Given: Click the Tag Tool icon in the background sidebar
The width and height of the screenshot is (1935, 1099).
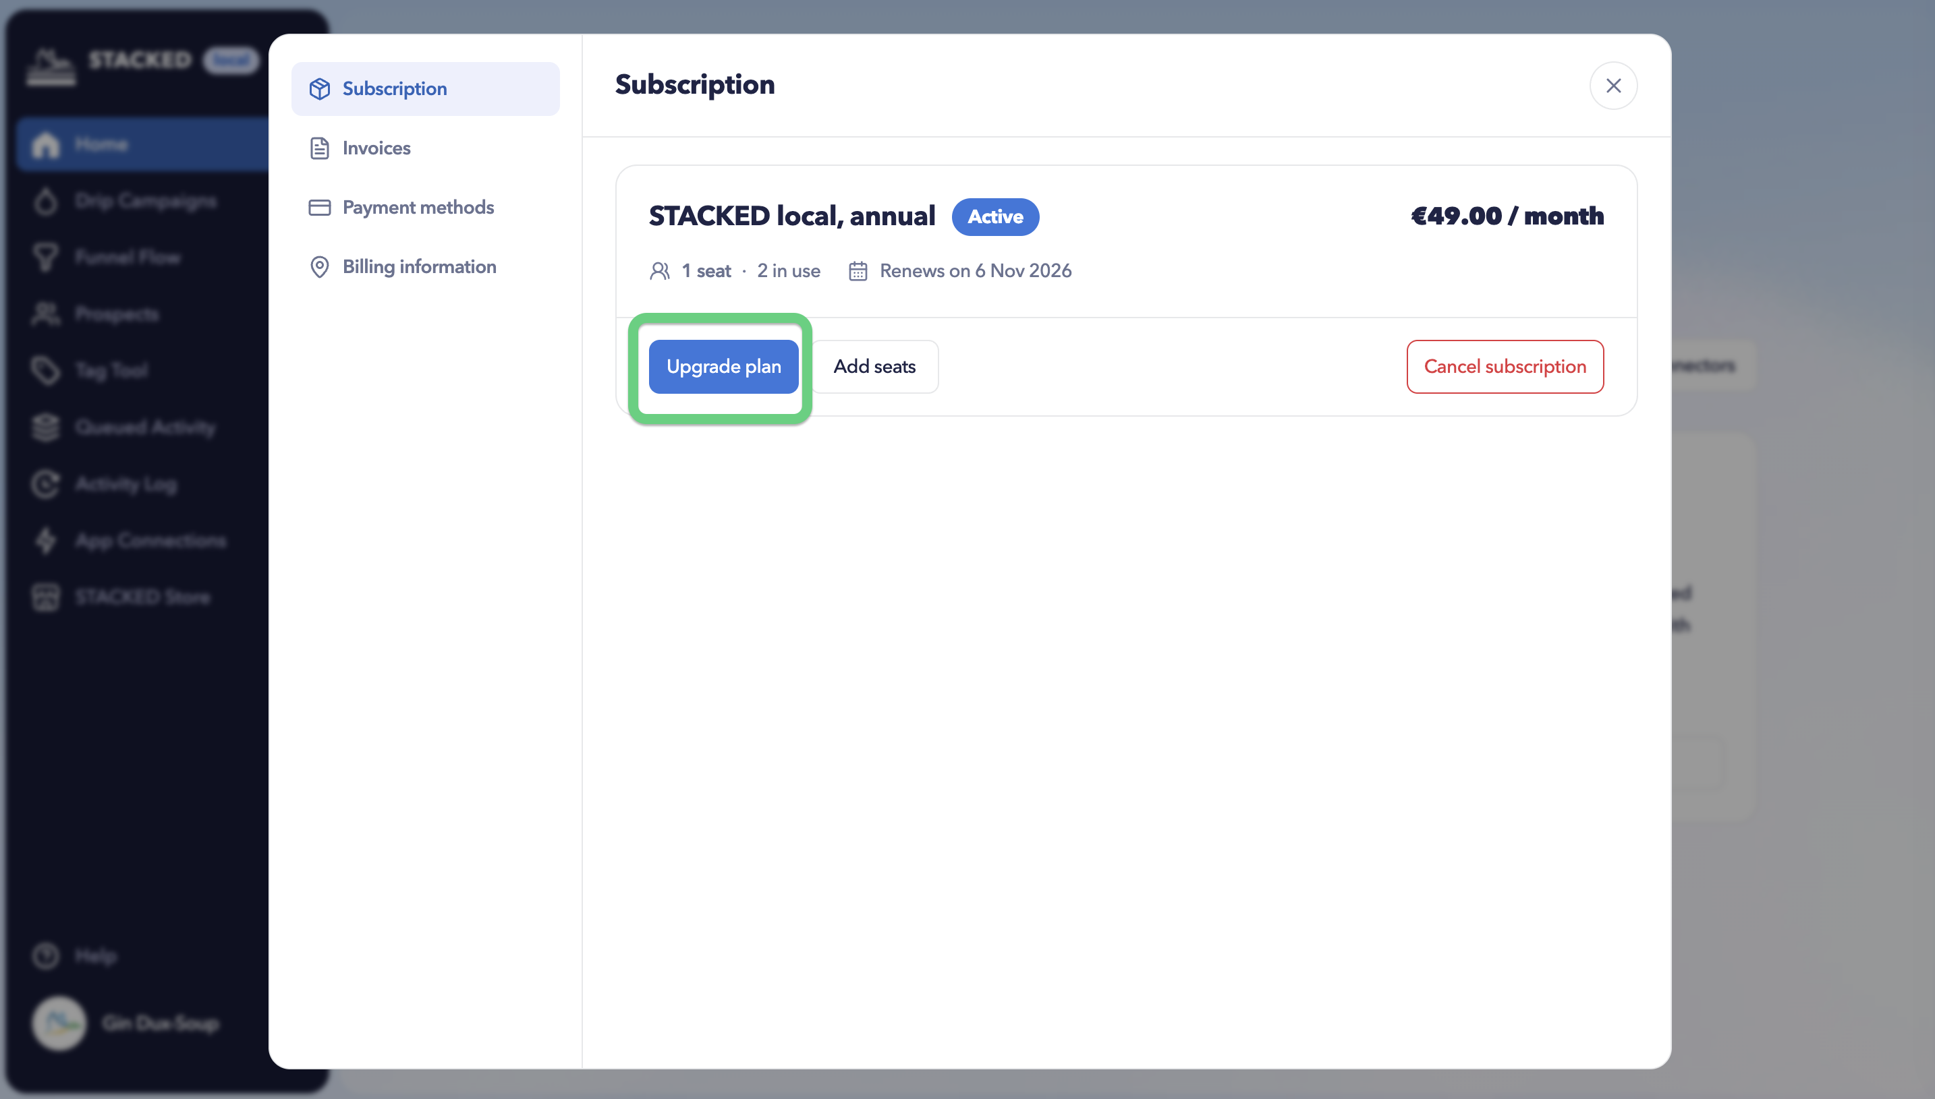Looking at the screenshot, I should tap(45, 371).
